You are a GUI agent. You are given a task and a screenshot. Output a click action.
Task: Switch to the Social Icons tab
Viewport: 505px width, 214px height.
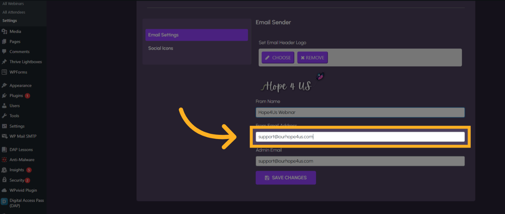(161, 48)
